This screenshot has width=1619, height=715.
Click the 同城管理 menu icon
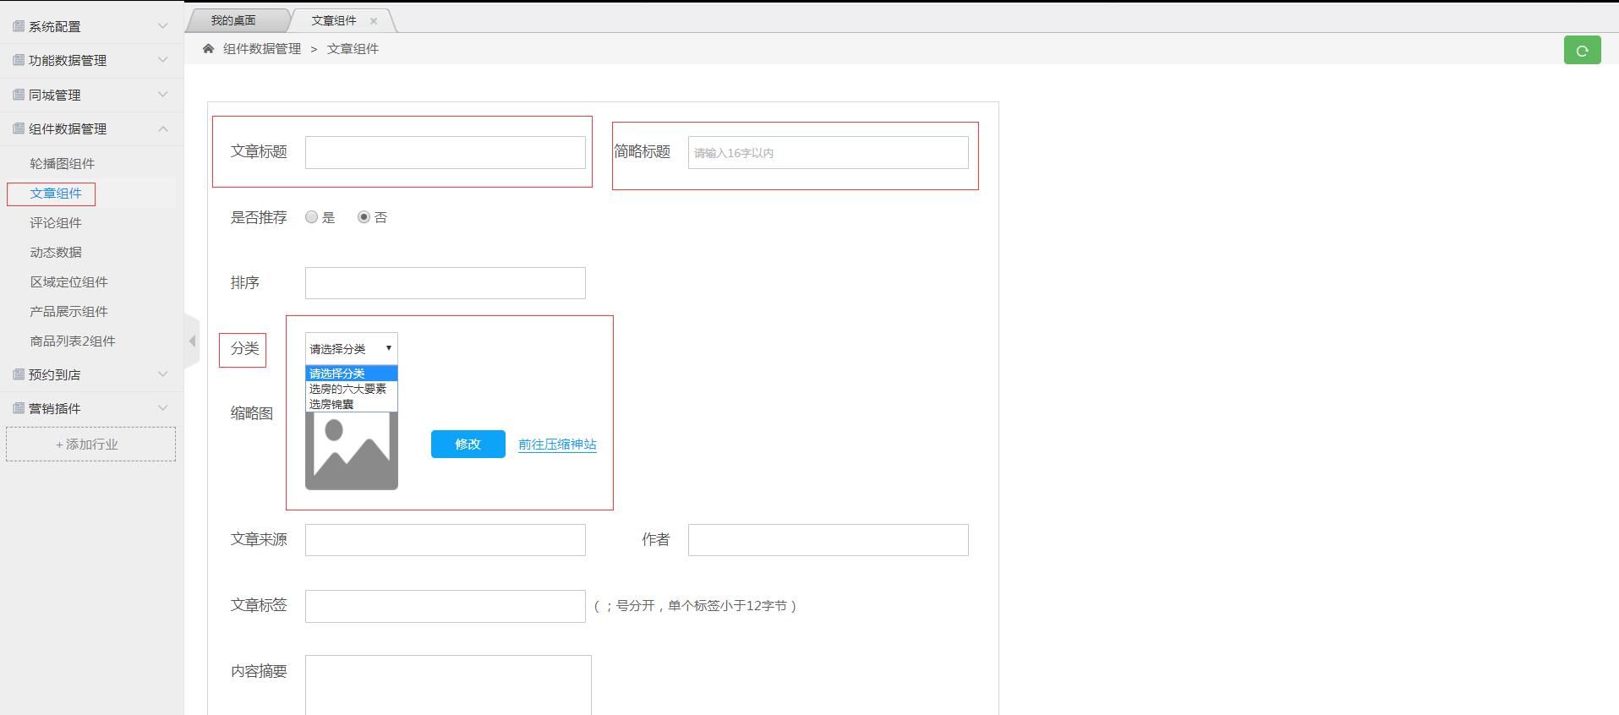click(19, 95)
